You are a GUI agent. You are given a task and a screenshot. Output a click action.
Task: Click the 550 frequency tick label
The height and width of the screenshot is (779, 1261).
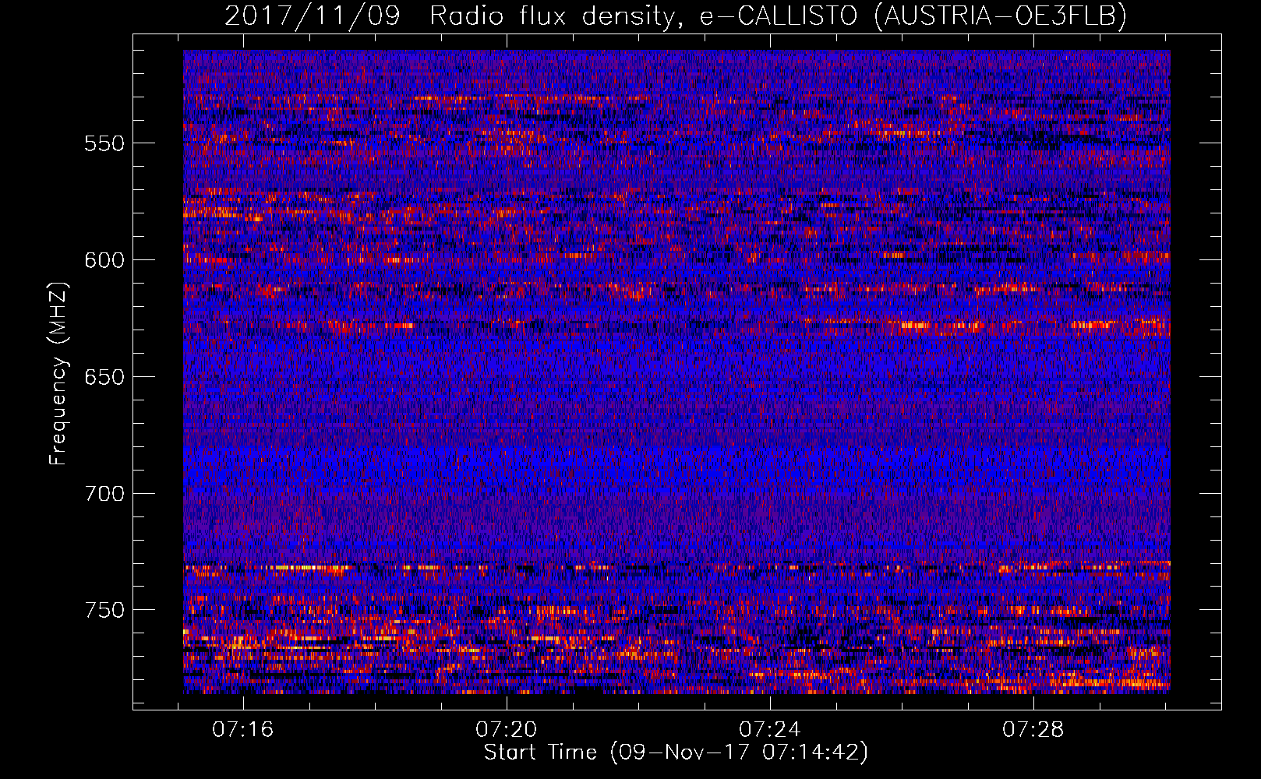[104, 143]
